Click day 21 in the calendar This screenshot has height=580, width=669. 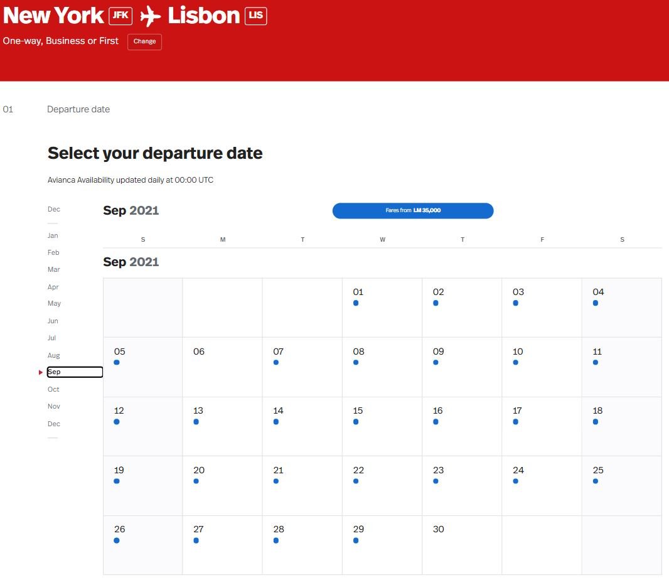click(x=302, y=486)
